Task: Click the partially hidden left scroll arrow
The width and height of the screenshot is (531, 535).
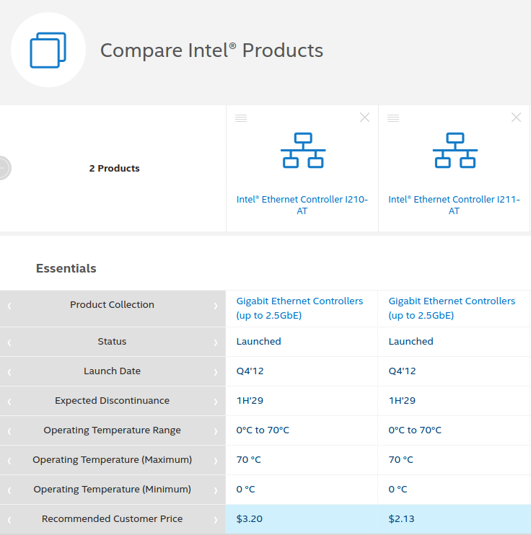Action: (x=4, y=168)
